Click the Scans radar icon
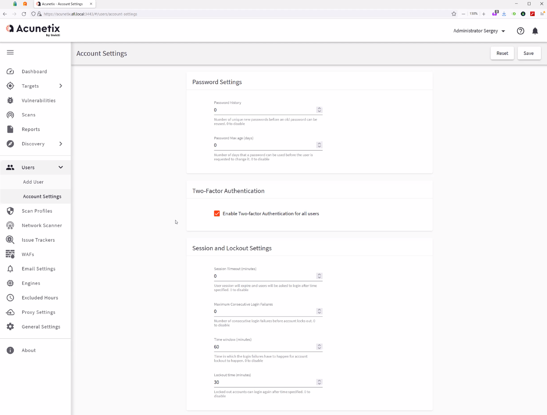The image size is (547, 415). [x=10, y=115]
